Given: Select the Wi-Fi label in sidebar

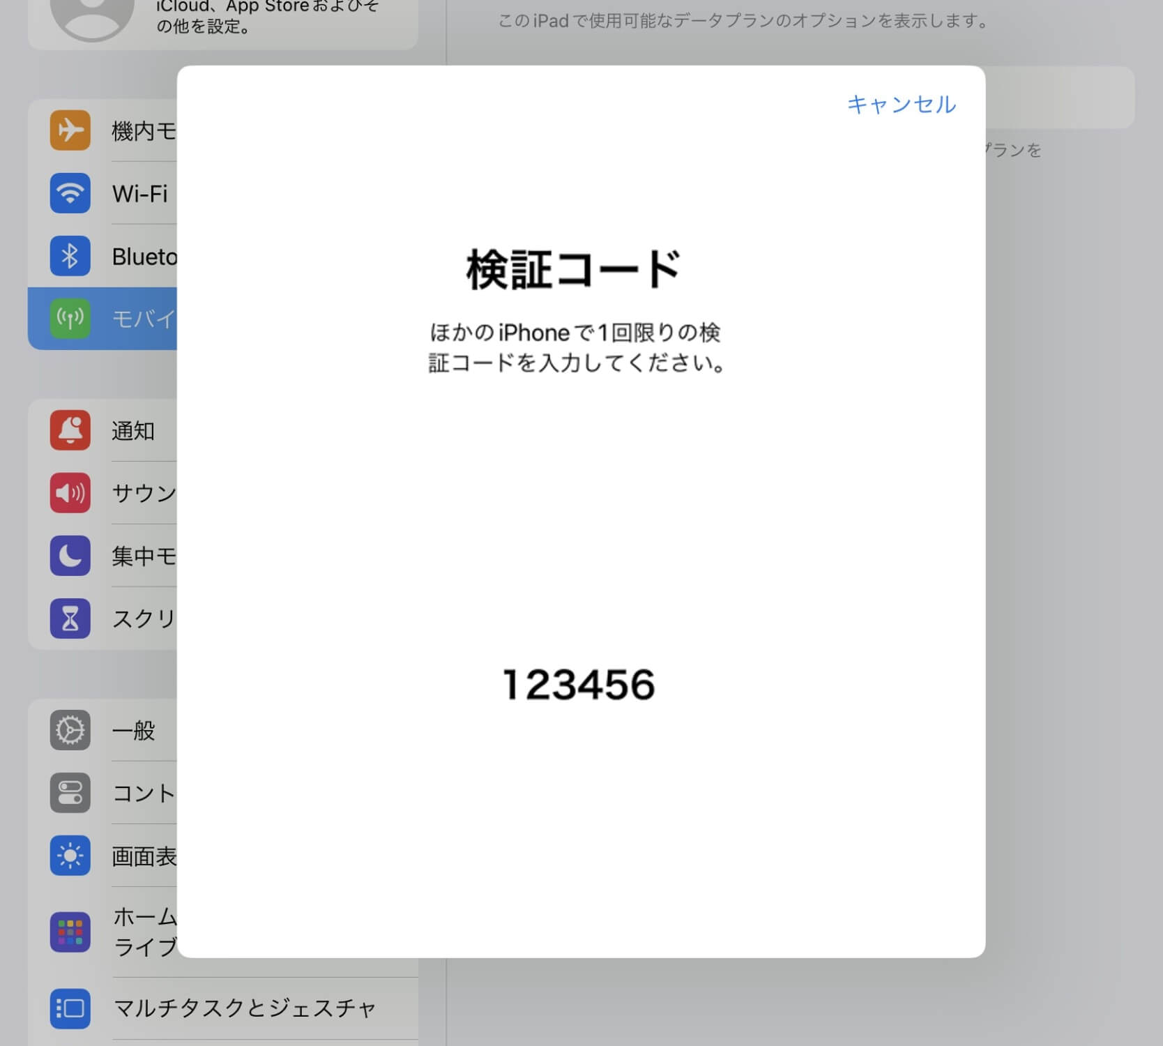Looking at the screenshot, I should (x=140, y=194).
